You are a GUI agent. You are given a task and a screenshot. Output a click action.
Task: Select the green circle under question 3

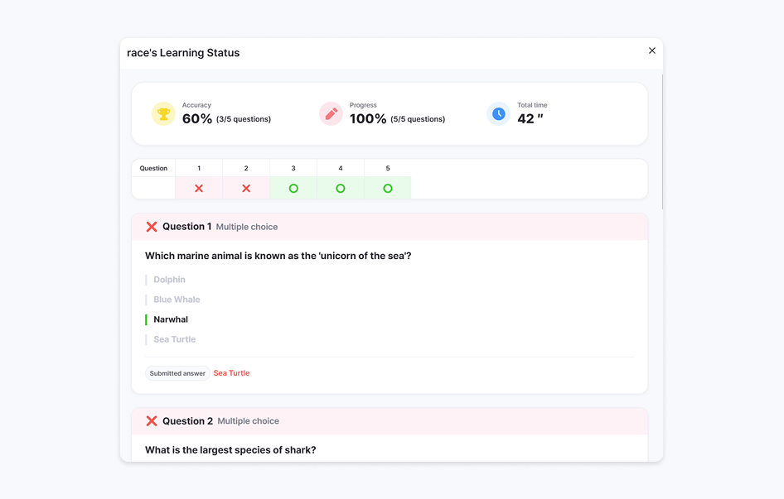pos(293,189)
